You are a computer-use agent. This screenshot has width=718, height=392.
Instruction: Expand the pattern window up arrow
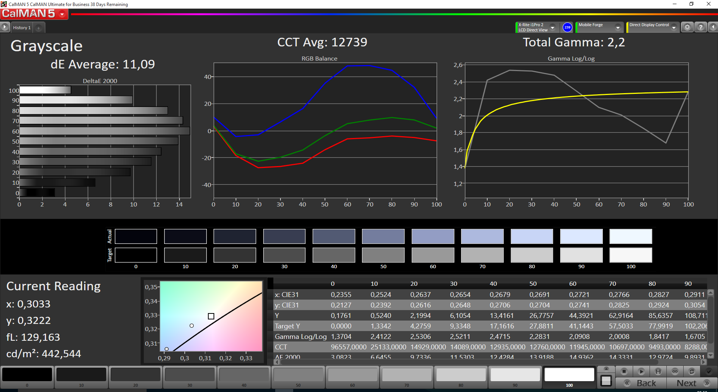[606, 369]
